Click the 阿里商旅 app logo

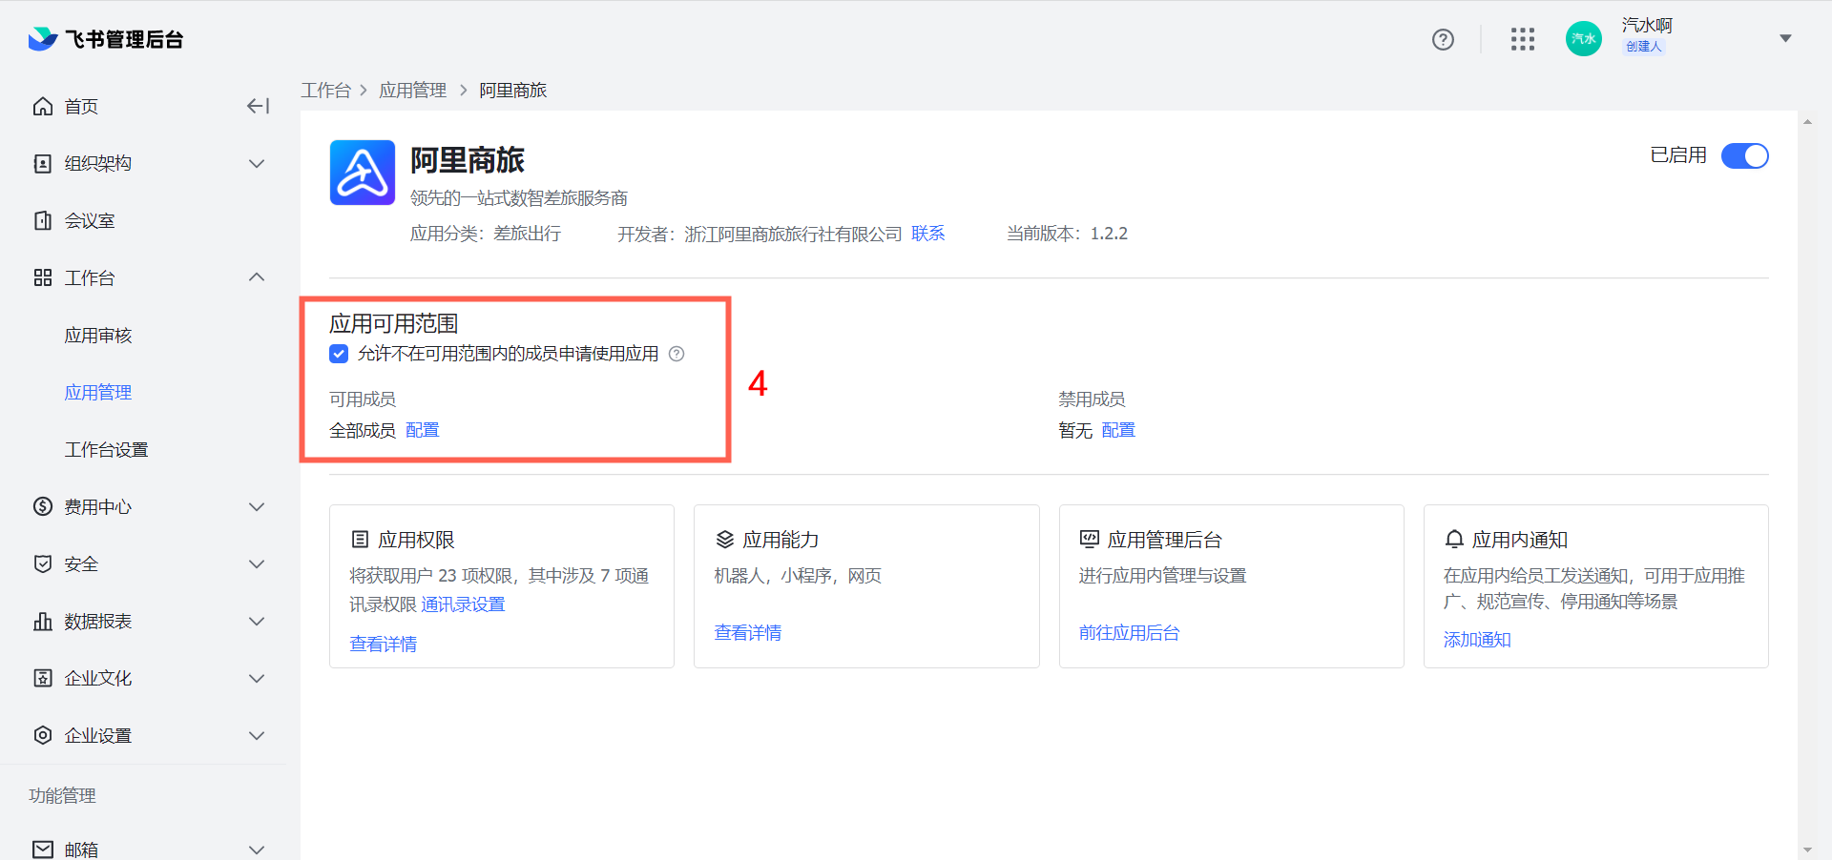[x=363, y=173]
